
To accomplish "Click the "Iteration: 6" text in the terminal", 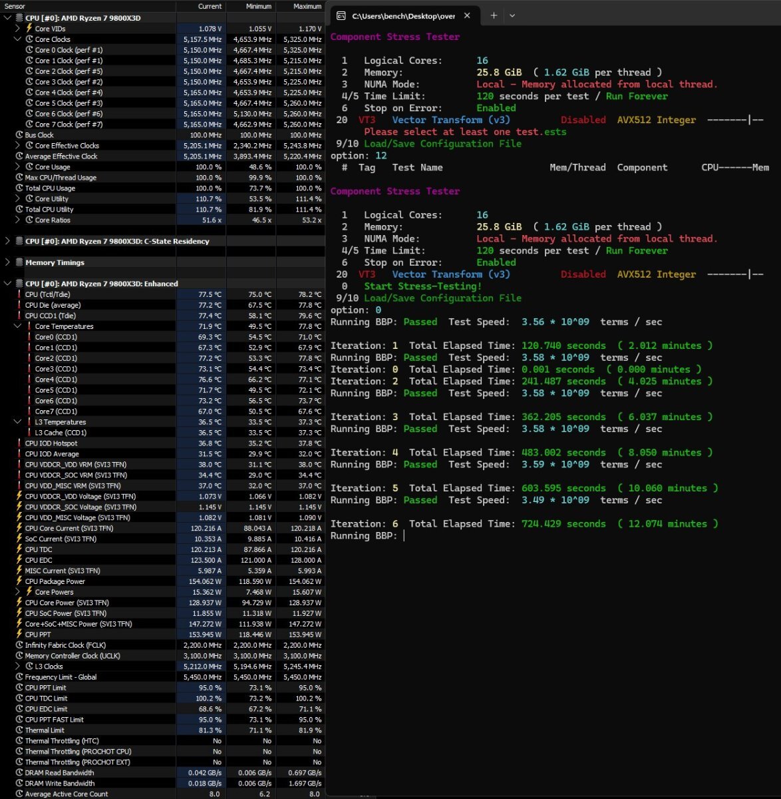I will 364,524.
